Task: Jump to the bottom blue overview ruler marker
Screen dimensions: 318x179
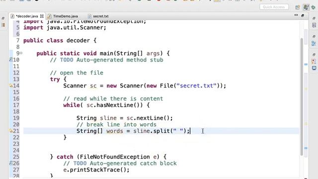Action: click(x=306, y=148)
